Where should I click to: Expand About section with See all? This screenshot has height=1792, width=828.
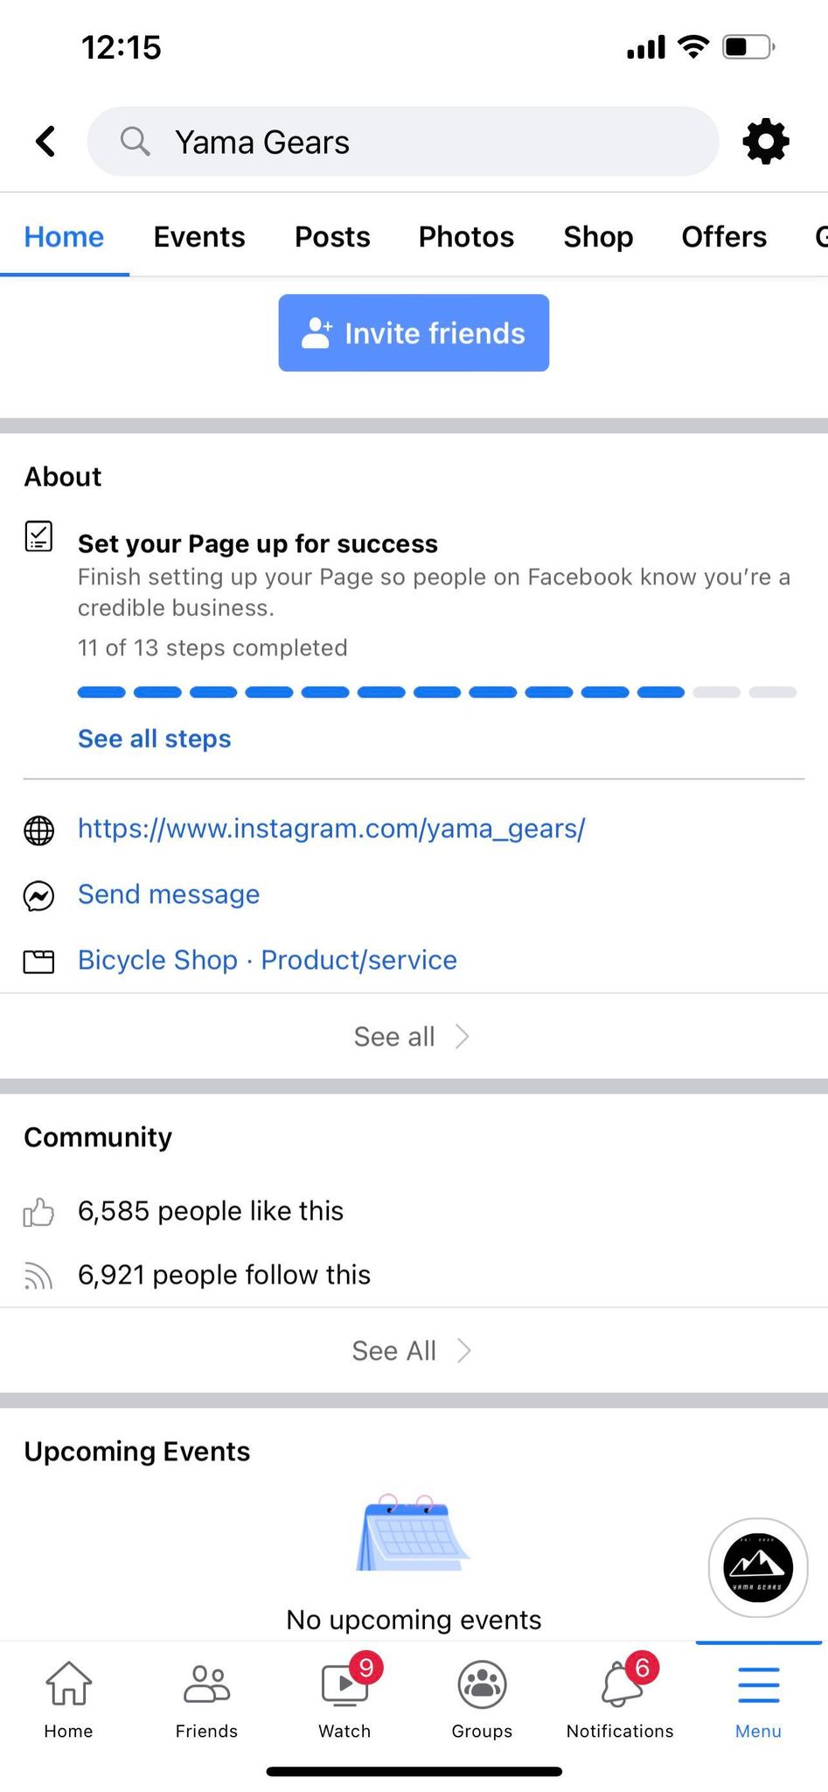pyautogui.click(x=412, y=1037)
